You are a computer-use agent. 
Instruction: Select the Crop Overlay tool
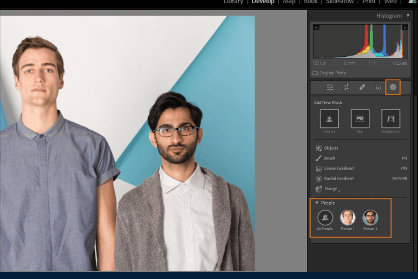[346, 87]
